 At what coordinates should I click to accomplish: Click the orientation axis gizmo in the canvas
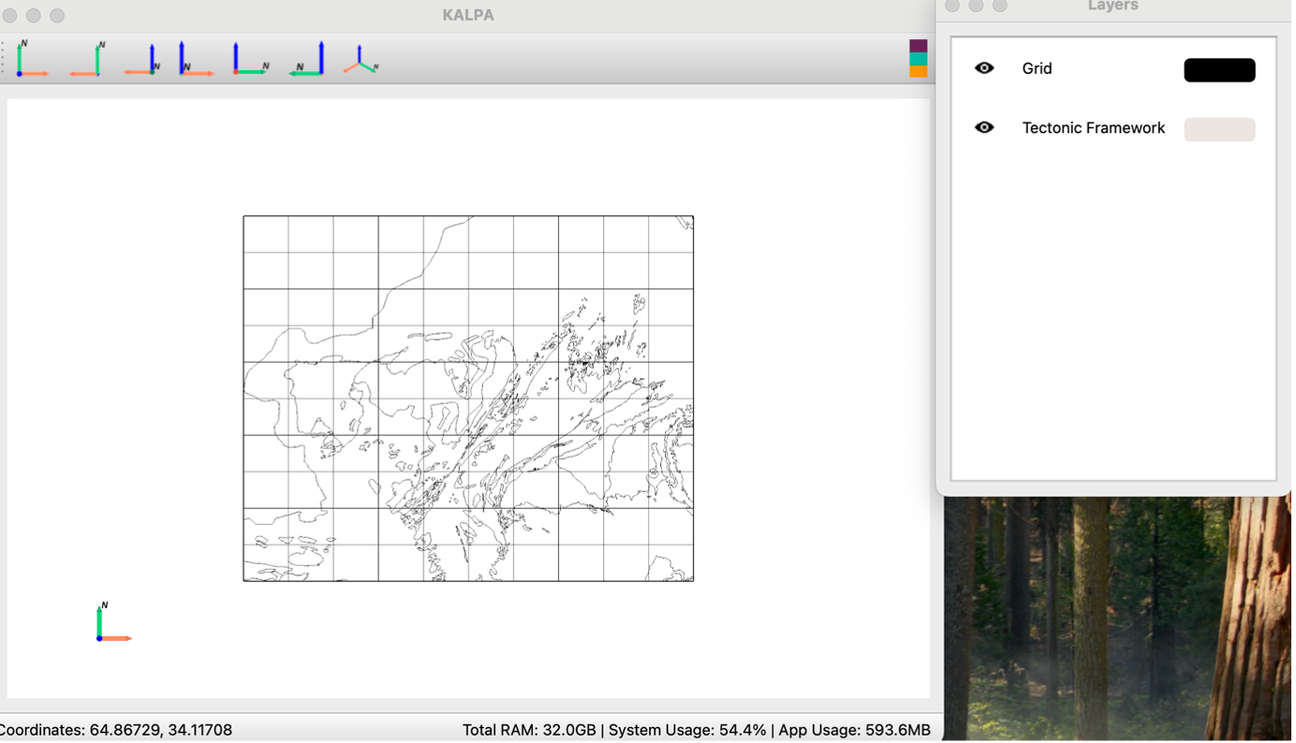(x=113, y=624)
